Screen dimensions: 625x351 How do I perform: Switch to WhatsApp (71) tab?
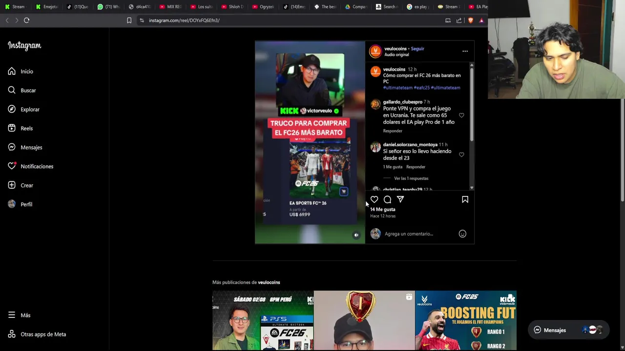pos(109,7)
